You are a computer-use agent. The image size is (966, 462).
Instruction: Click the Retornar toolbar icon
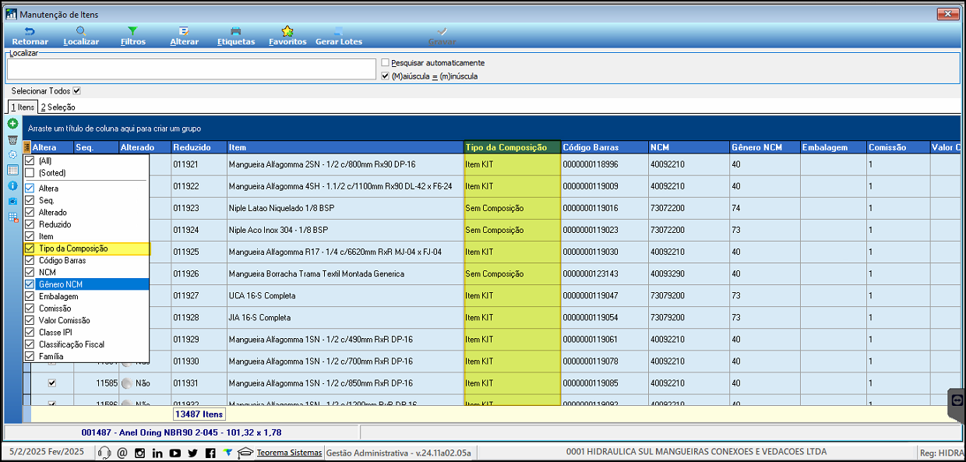pyautogui.click(x=30, y=36)
